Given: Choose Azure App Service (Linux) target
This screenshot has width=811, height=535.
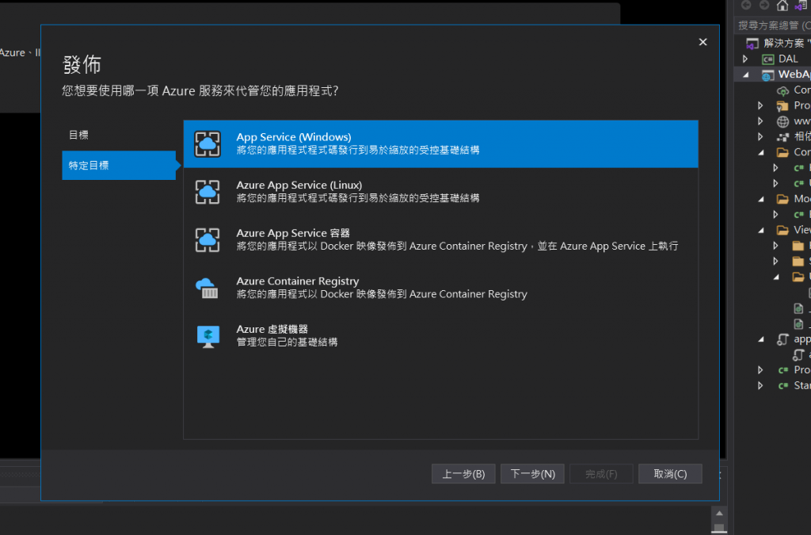Looking at the screenshot, I should coord(440,192).
